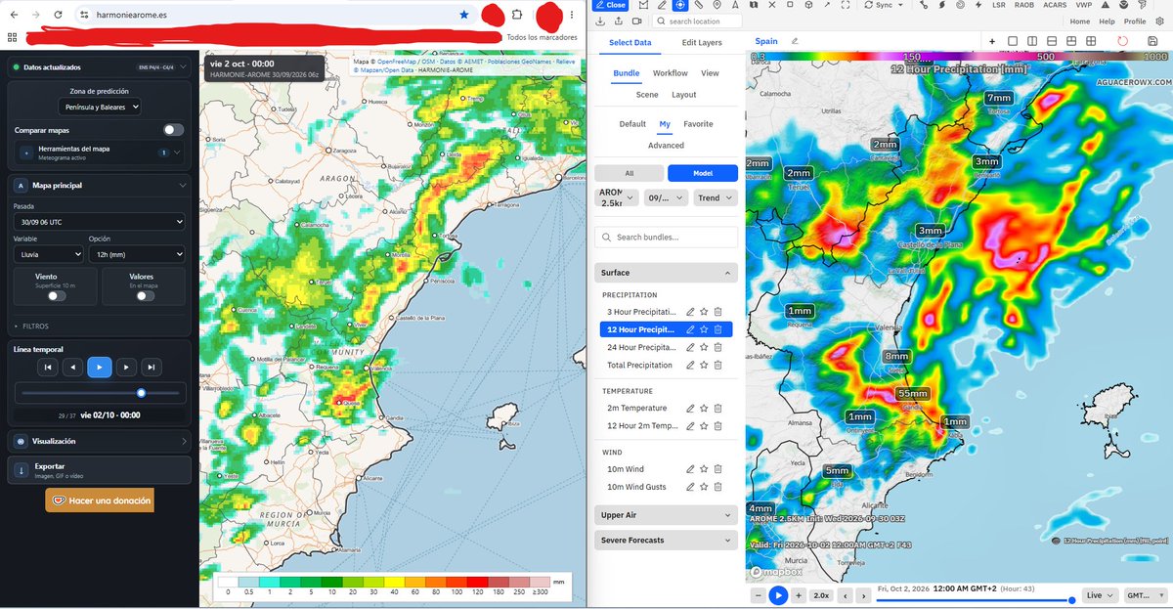The width and height of the screenshot is (1173, 609).
Task: Switch to the Workflow tab
Action: [x=671, y=73]
